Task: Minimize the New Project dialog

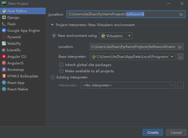Action: pyautogui.click(x=169, y=3)
